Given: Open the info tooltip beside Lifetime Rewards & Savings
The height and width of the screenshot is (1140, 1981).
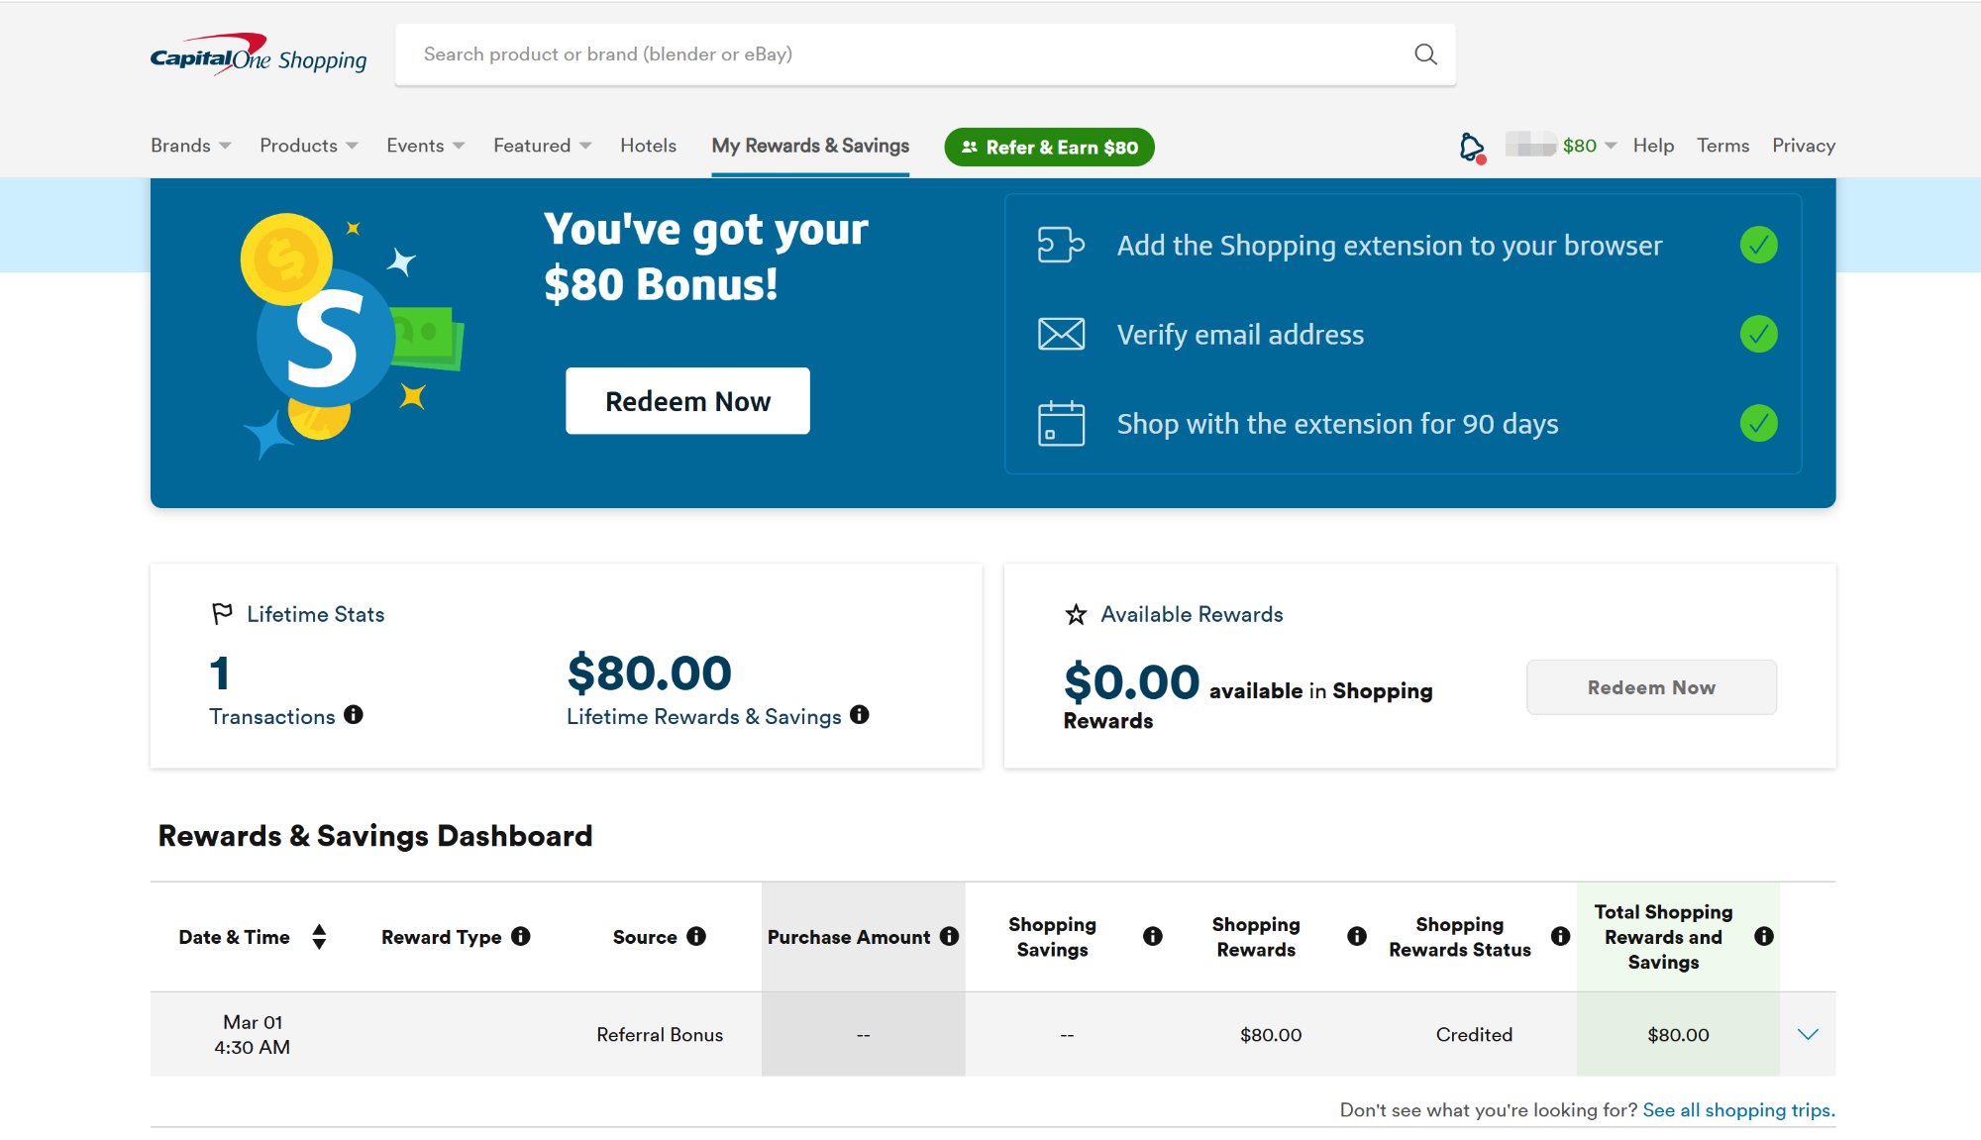Looking at the screenshot, I should coord(858,716).
